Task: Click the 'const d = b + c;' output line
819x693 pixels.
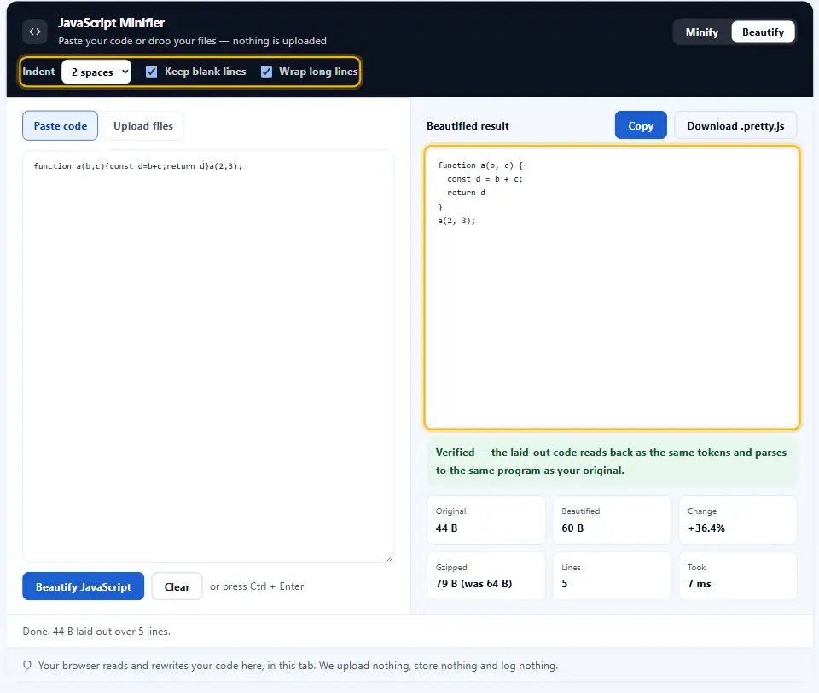Action: point(485,179)
